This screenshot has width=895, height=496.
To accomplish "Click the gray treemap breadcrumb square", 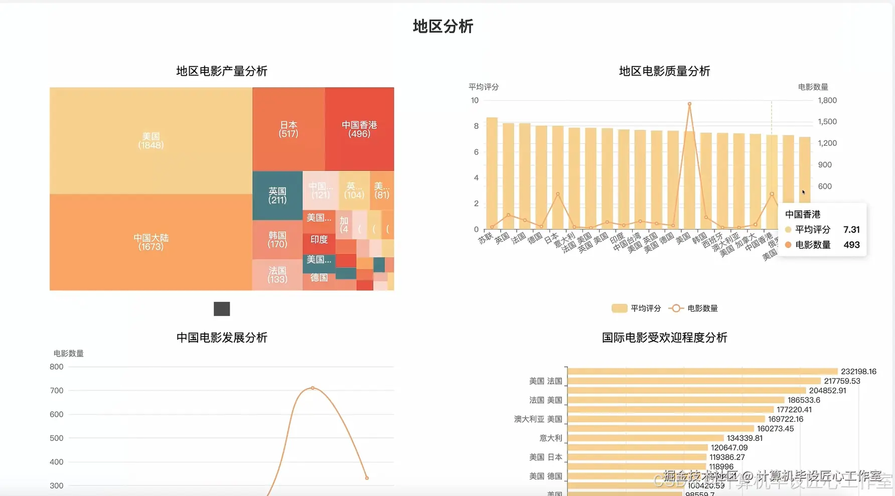I will click(221, 309).
